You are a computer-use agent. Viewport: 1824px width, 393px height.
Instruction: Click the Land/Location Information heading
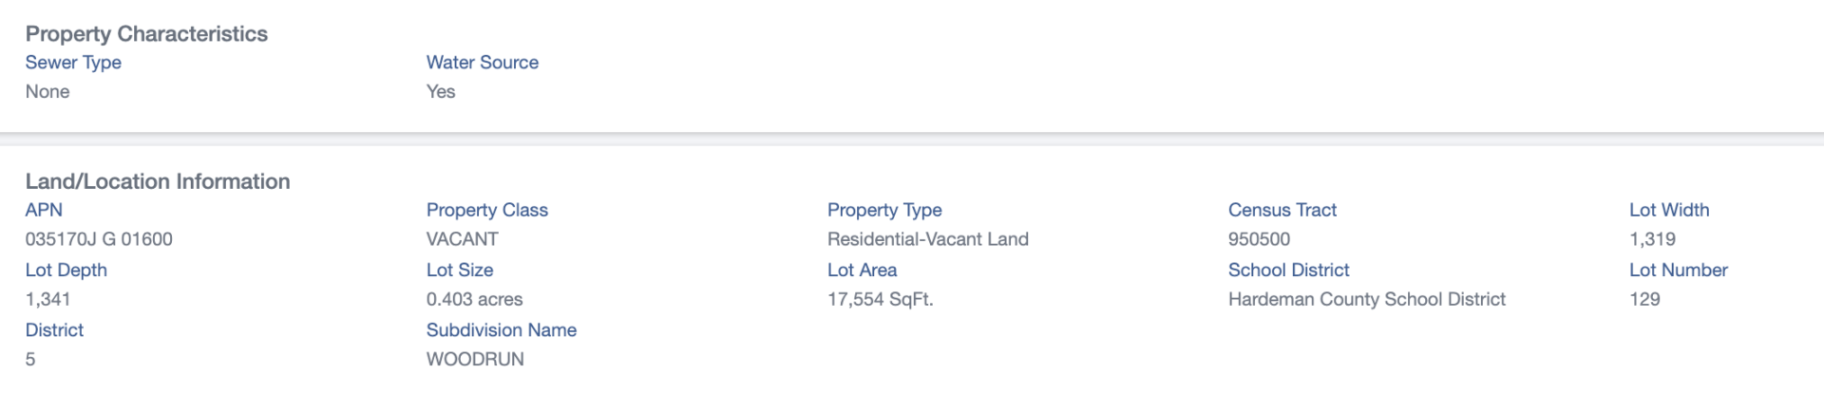pos(158,181)
